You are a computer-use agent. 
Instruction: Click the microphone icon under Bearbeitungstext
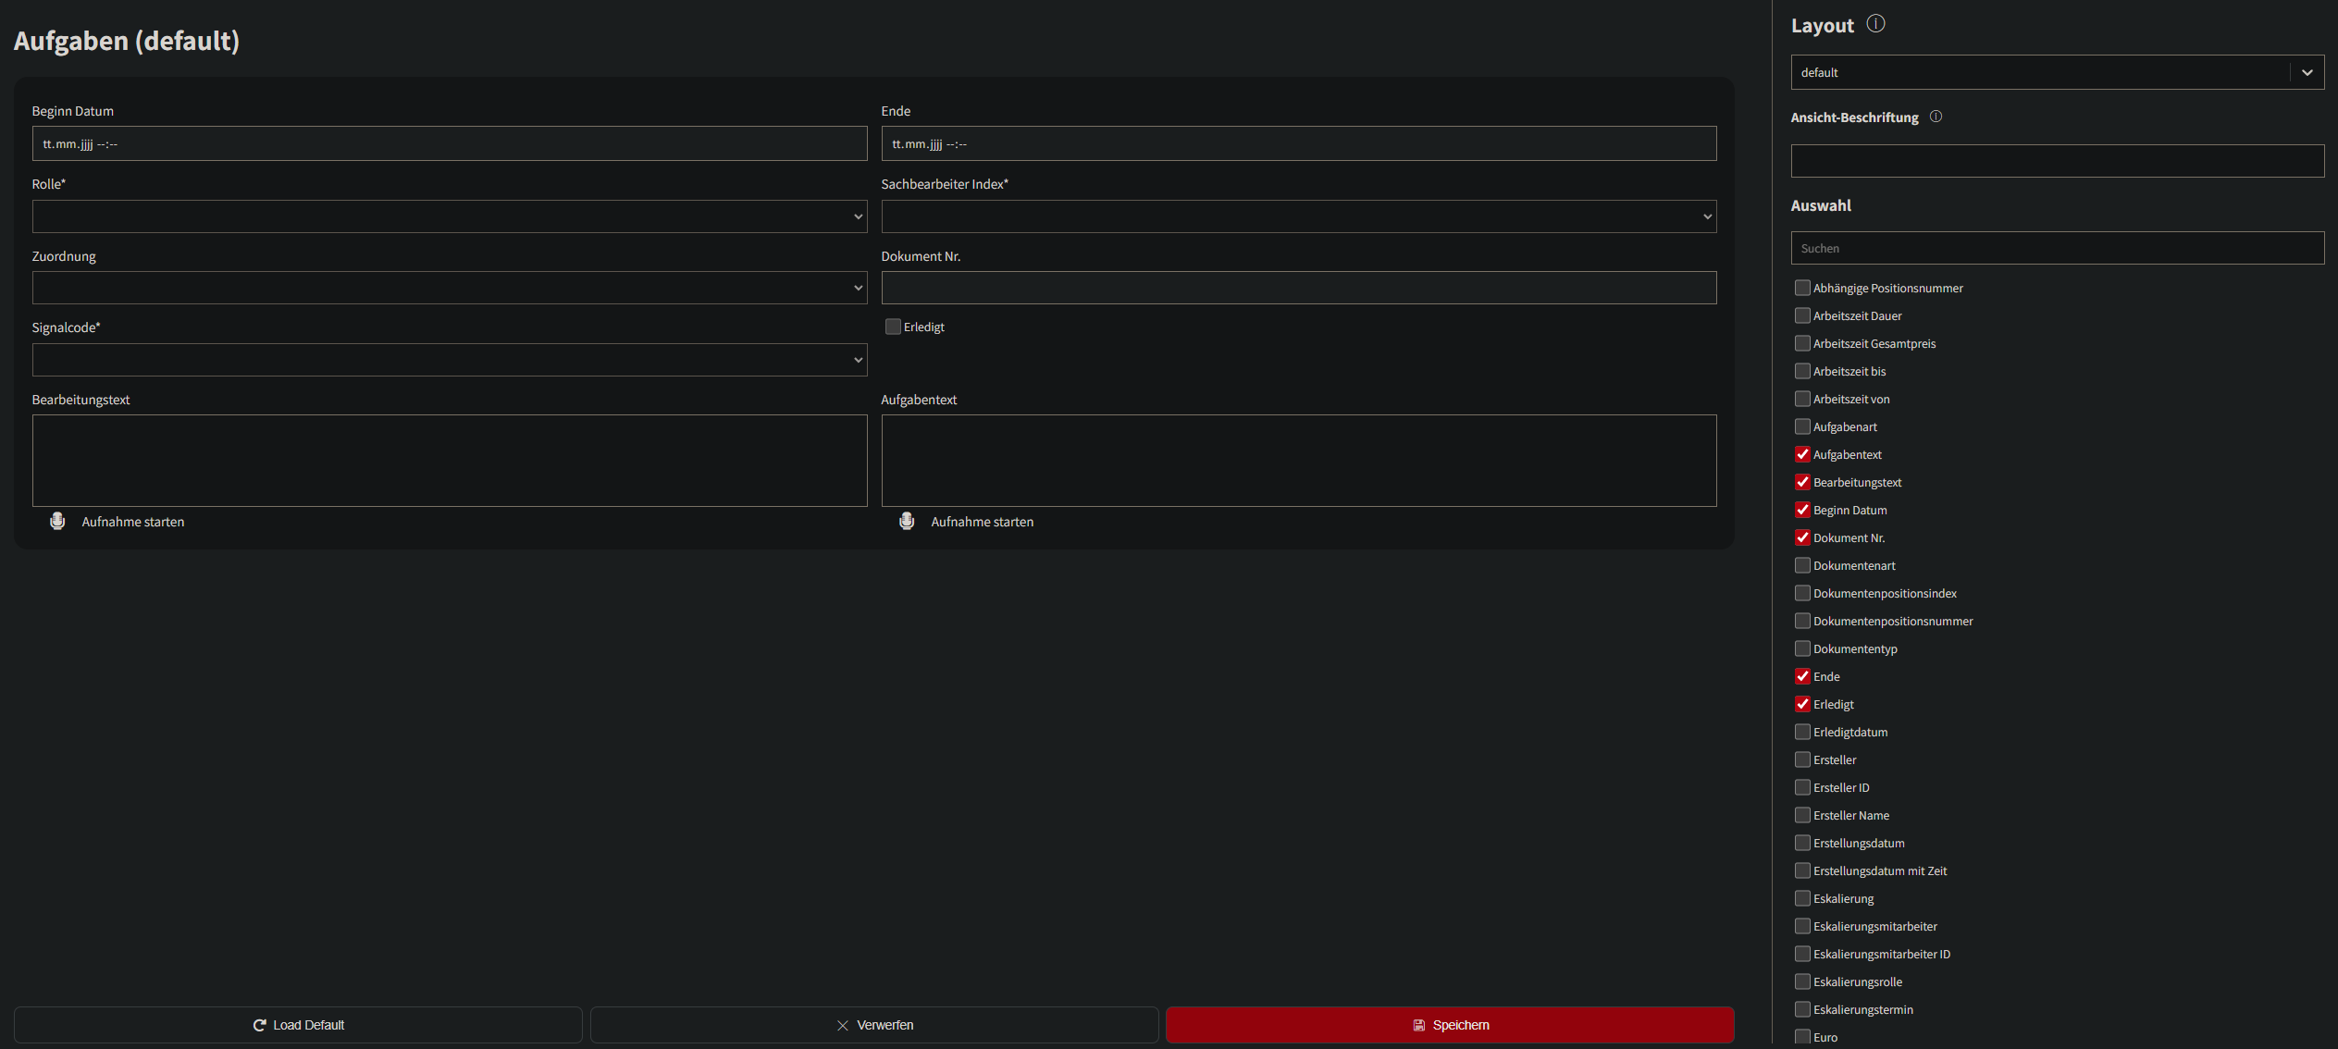tap(57, 522)
